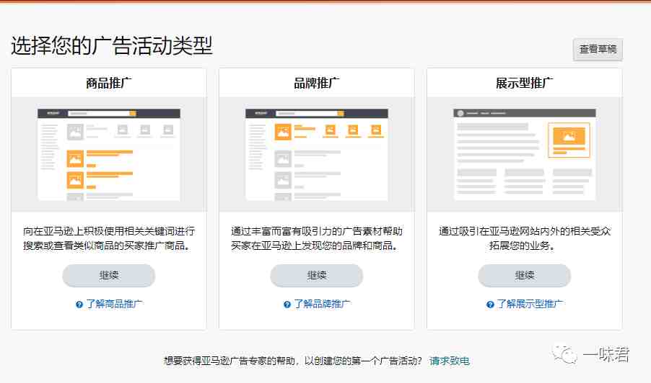The width and height of the screenshot is (651, 383).
Task: Click the 商品推广 card heading
Action: 109,84
